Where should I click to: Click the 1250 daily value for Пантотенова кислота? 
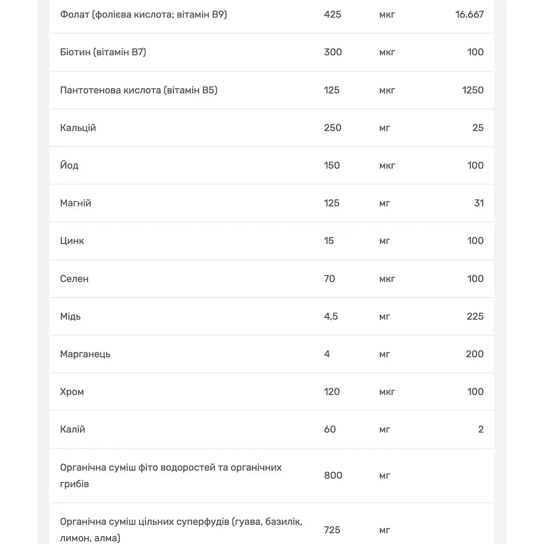point(472,90)
